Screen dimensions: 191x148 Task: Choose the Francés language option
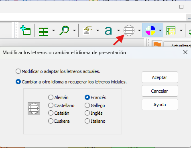[95, 97]
